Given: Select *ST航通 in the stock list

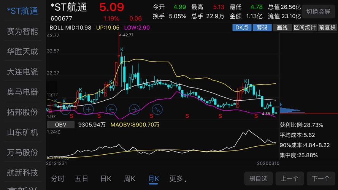Looking at the screenshot, I should (22, 11).
